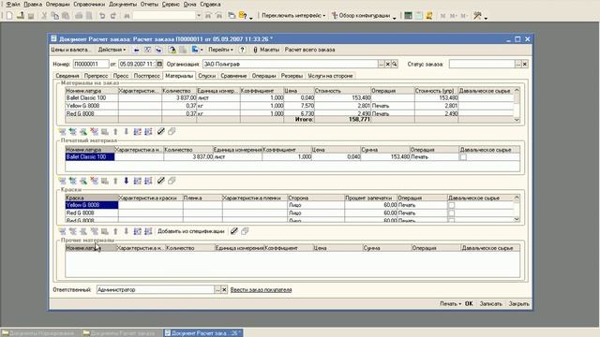Image resolution: width=600 pixels, height=337 pixels.
Task: Expand the search combo box arrow in main toolbar
Action: coord(199,16)
